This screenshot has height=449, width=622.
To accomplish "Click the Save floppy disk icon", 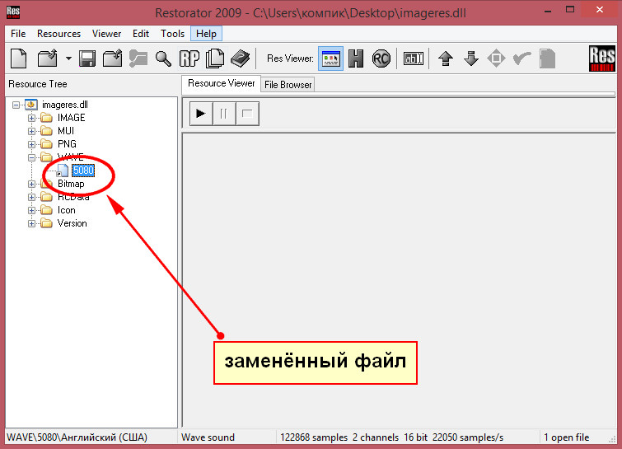I will point(87,58).
